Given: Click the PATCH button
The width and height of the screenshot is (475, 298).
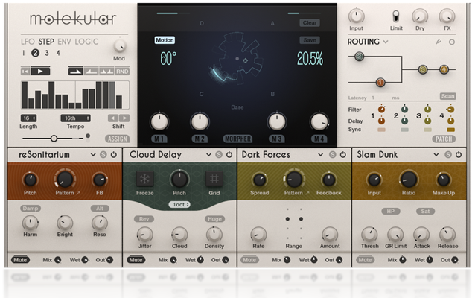Looking at the screenshot, I should (444, 139).
